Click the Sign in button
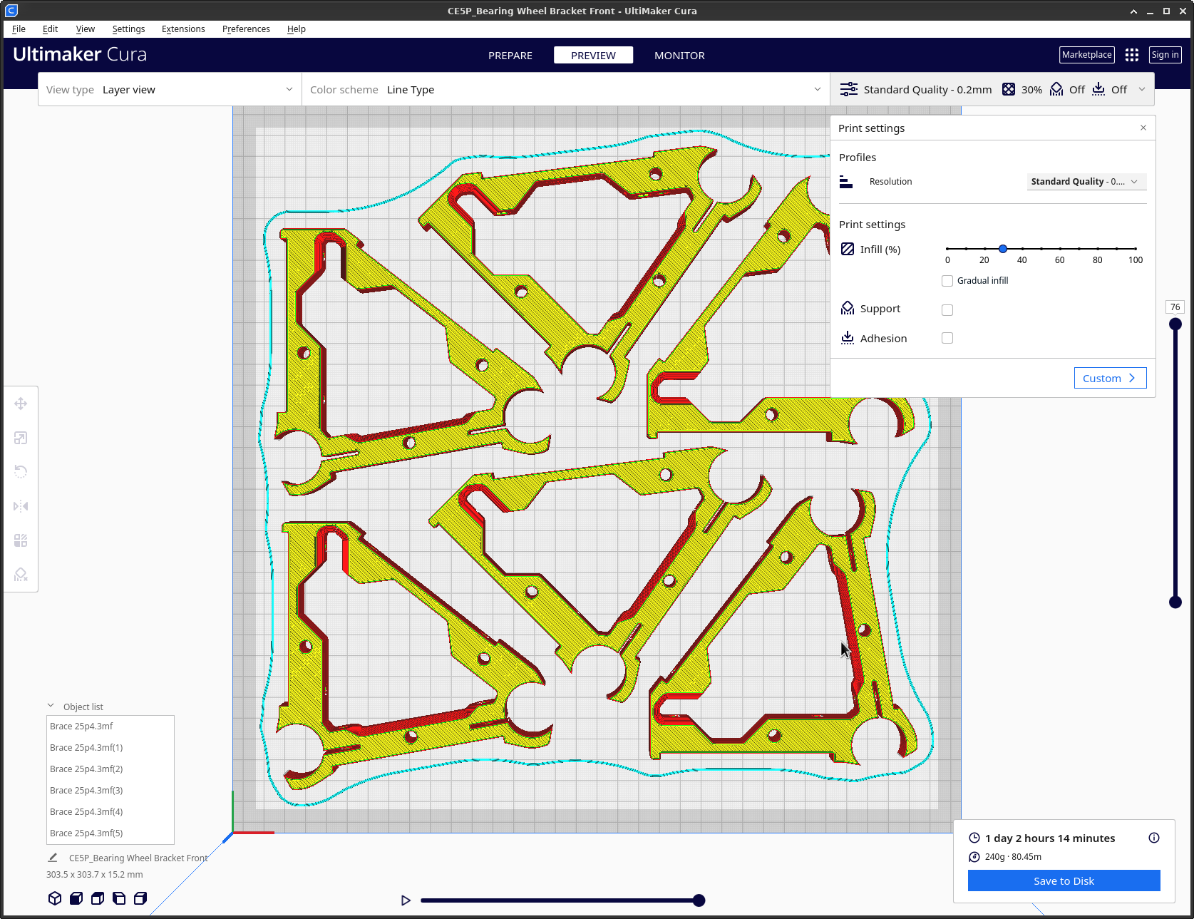The height and width of the screenshot is (919, 1194). [x=1165, y=55]
